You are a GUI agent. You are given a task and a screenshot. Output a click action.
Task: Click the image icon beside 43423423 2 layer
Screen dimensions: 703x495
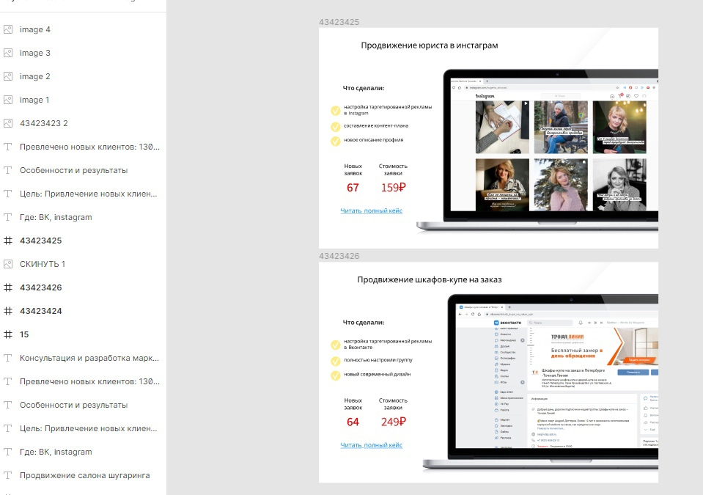(8, 123)
